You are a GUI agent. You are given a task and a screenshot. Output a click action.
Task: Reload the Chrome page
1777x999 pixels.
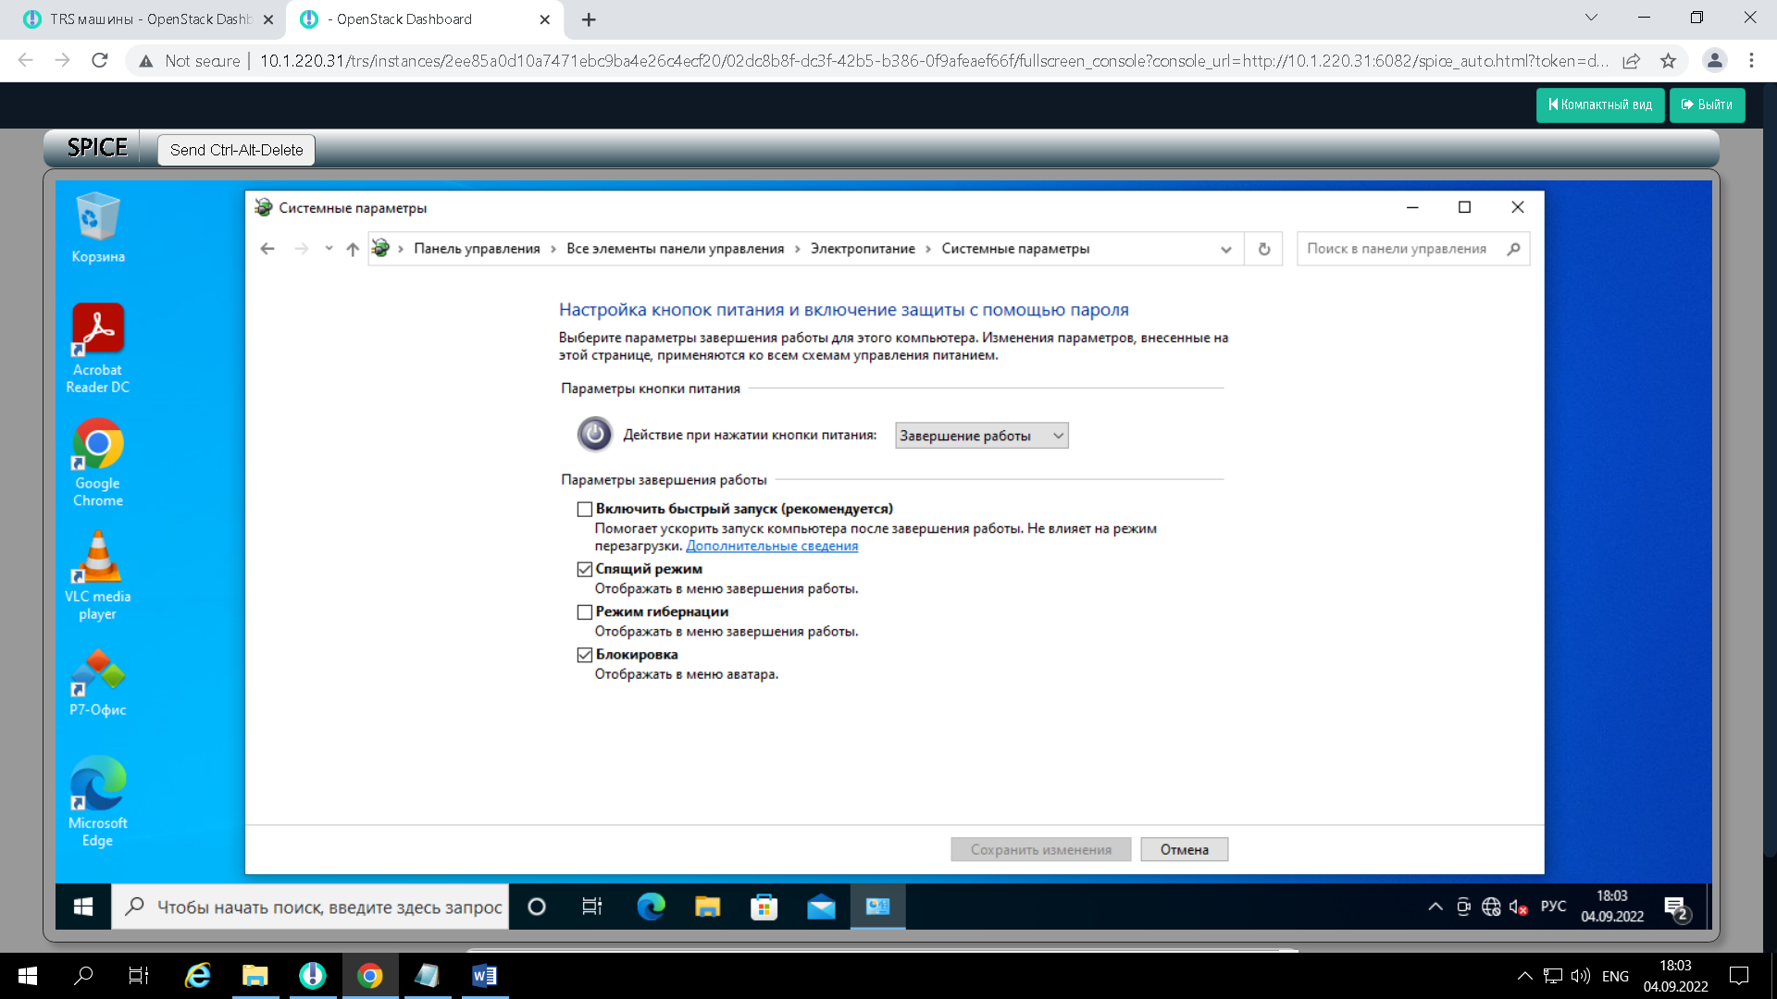100,61
